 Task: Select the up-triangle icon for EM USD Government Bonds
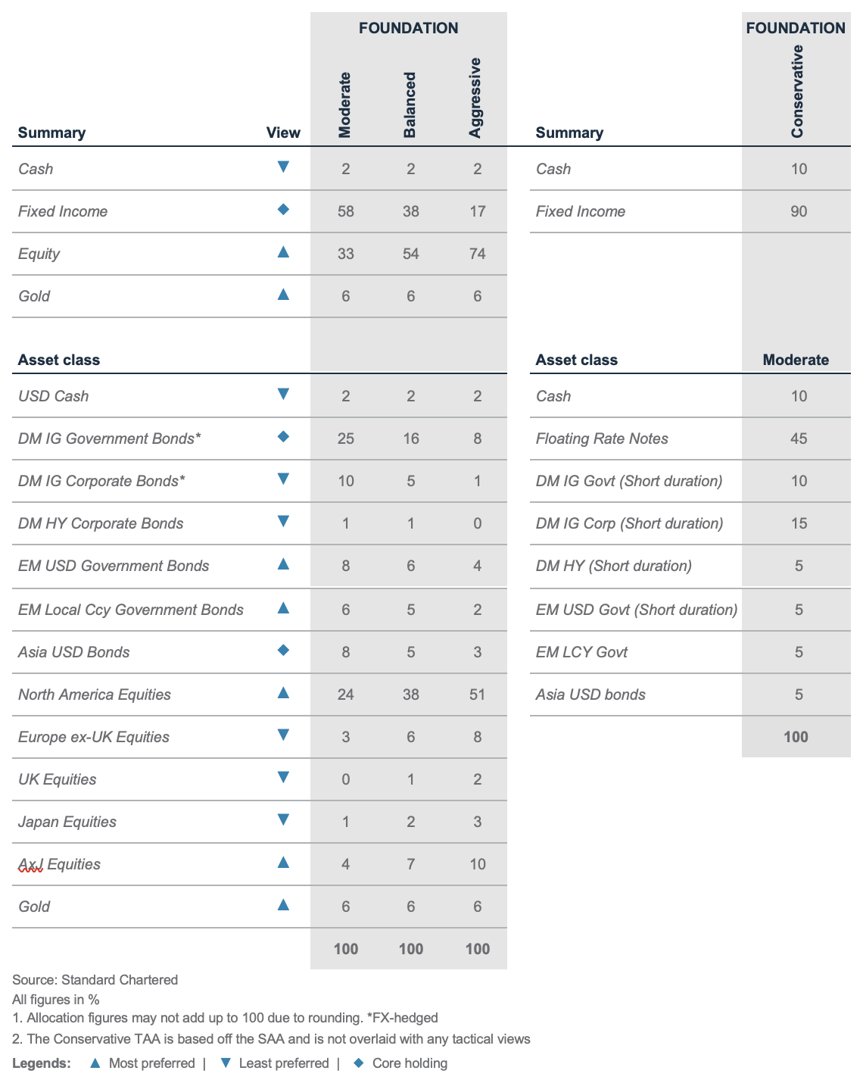coord(283,563)
